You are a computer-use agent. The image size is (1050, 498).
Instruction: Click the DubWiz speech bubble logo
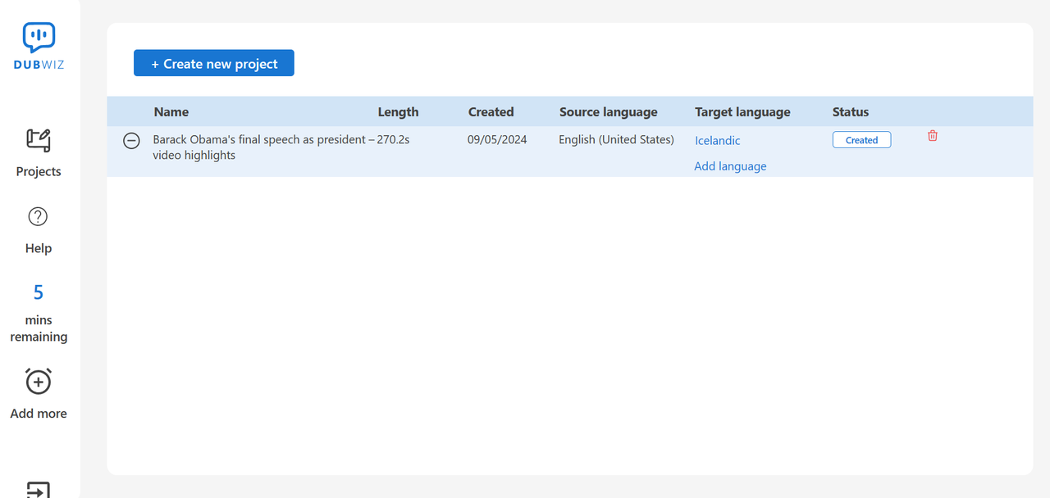[x=39, y=38]
